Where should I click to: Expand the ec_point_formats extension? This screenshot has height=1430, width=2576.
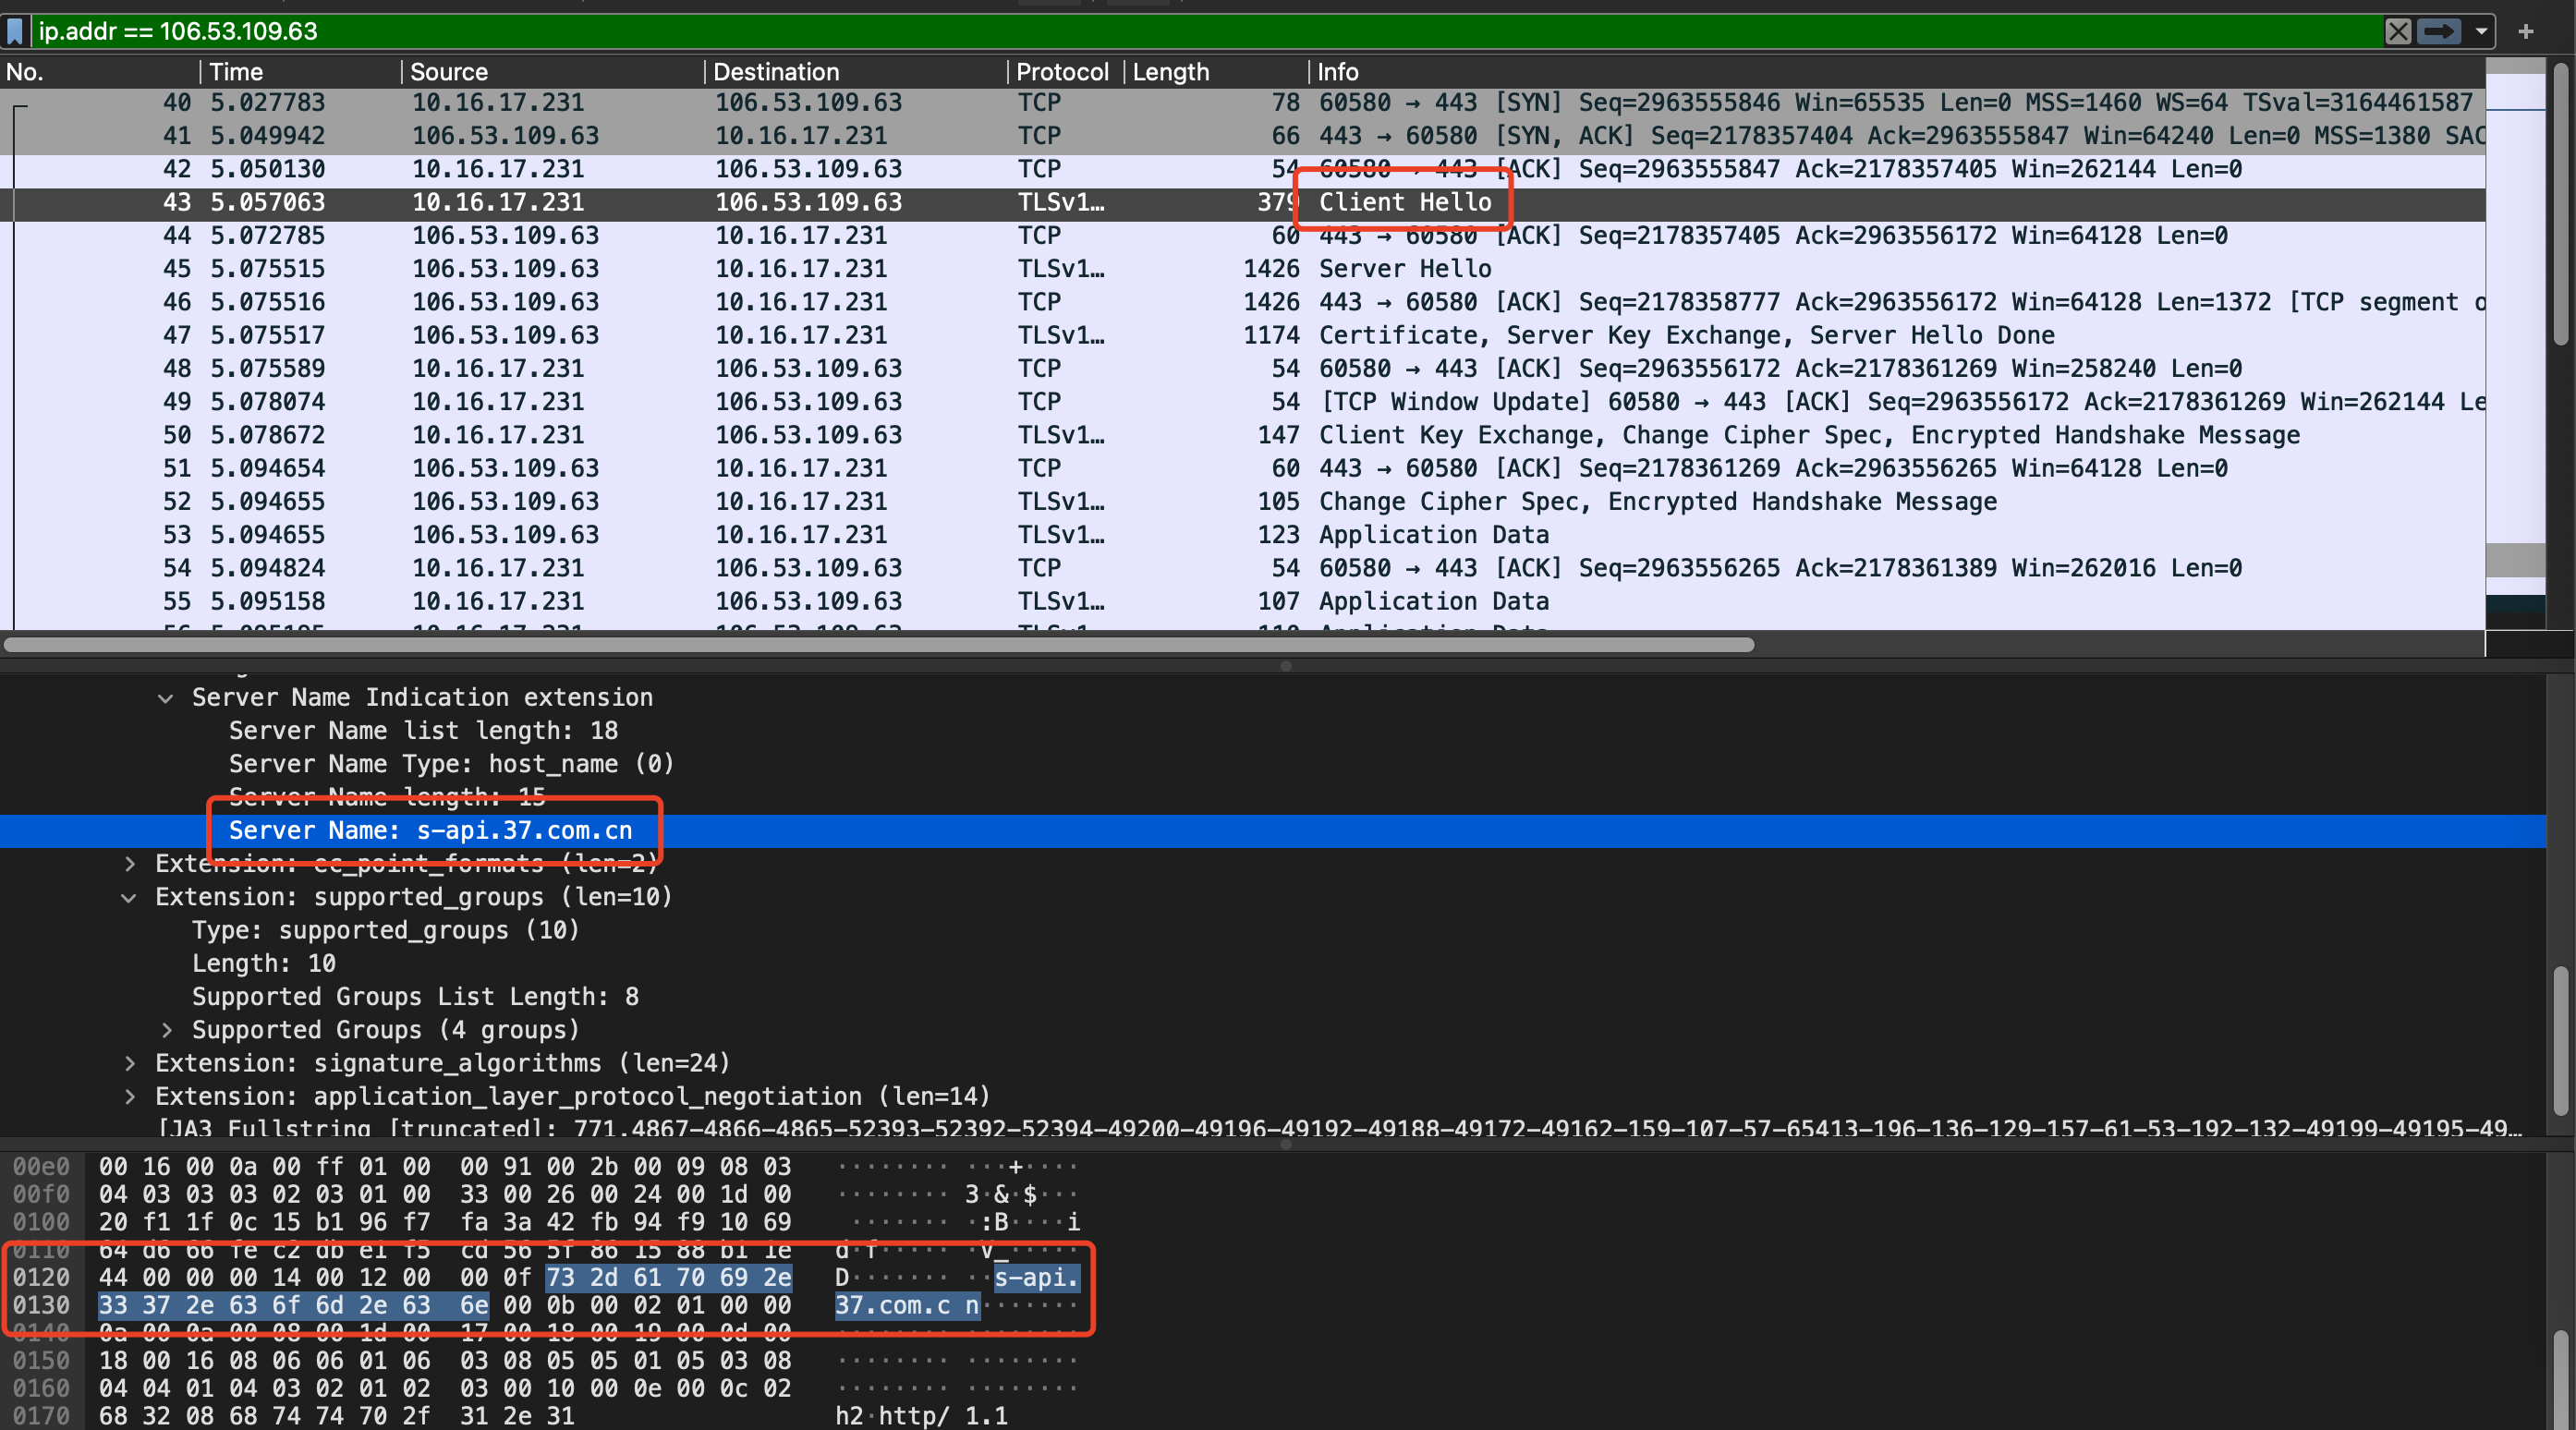pyautogui.click(x=130, y=863)
